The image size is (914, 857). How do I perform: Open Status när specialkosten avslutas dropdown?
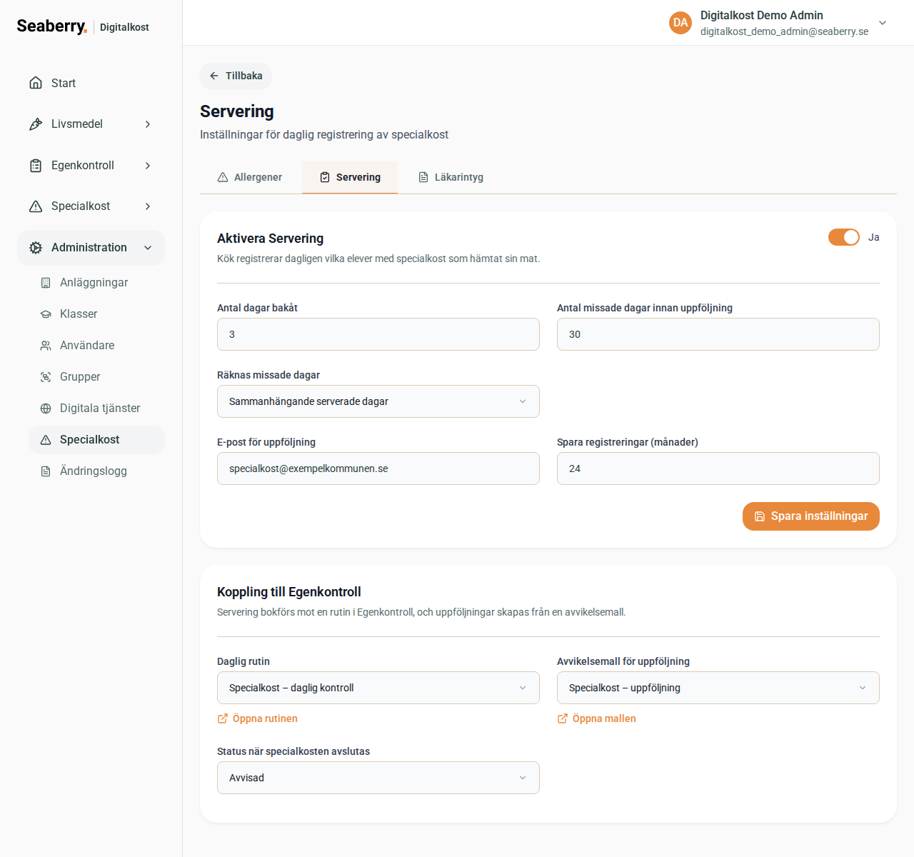point(378,778)
